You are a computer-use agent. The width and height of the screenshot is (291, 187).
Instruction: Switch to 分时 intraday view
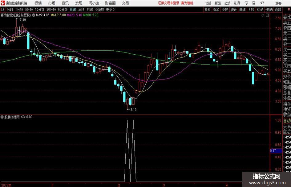10,10
